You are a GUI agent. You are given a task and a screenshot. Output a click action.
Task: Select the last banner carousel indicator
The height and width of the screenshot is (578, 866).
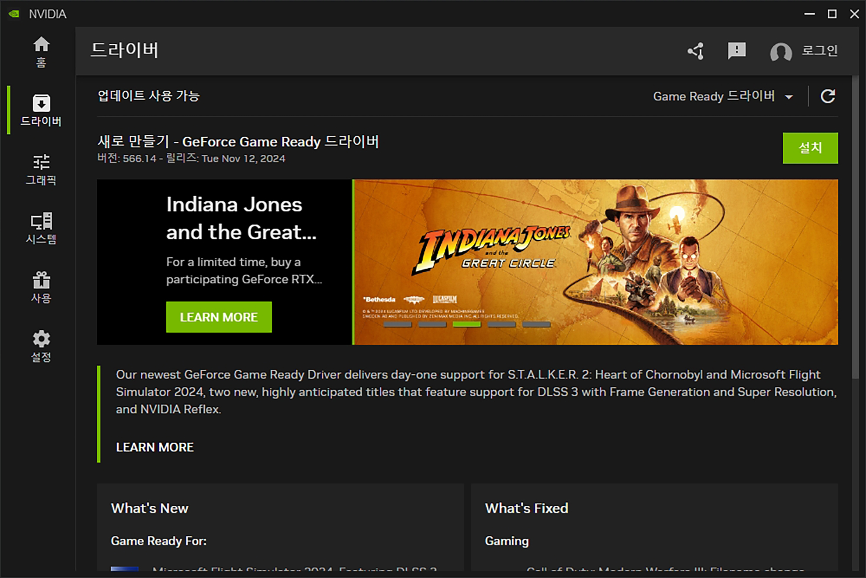[536, 324]
